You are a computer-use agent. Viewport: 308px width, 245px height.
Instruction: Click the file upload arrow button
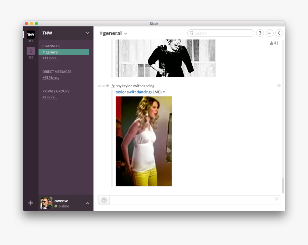[x=104, y=200]
